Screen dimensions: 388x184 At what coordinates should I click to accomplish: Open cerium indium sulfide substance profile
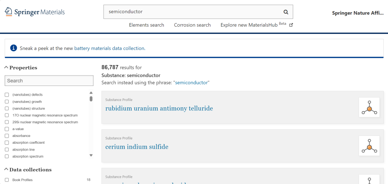(x=137, y=147)
